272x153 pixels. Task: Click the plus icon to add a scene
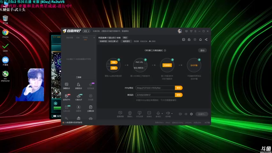click(x=94, y=37)
